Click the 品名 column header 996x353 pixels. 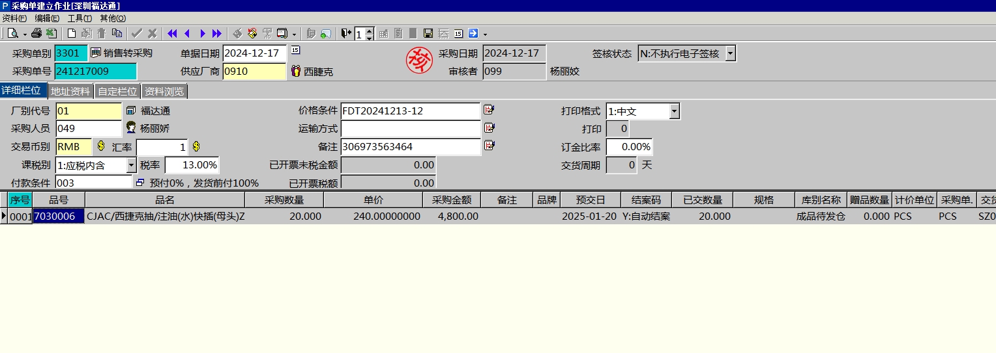164,200
